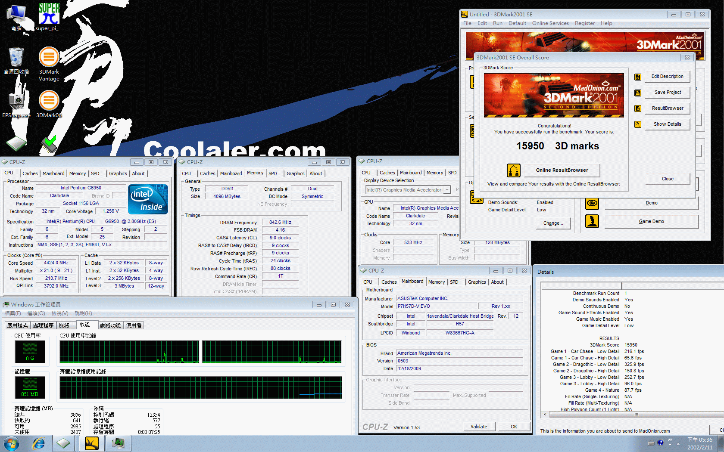Click the Intel Pentium G6950 name field

point(81,188)
